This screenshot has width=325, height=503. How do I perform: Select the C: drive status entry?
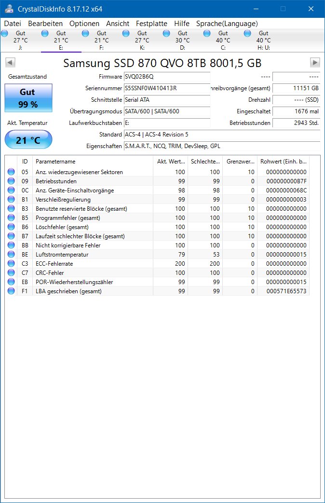pos(223,40)
